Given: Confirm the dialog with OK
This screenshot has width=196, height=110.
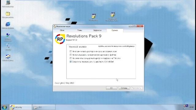Looking at the screenshot, I should (x=111, y=88).
